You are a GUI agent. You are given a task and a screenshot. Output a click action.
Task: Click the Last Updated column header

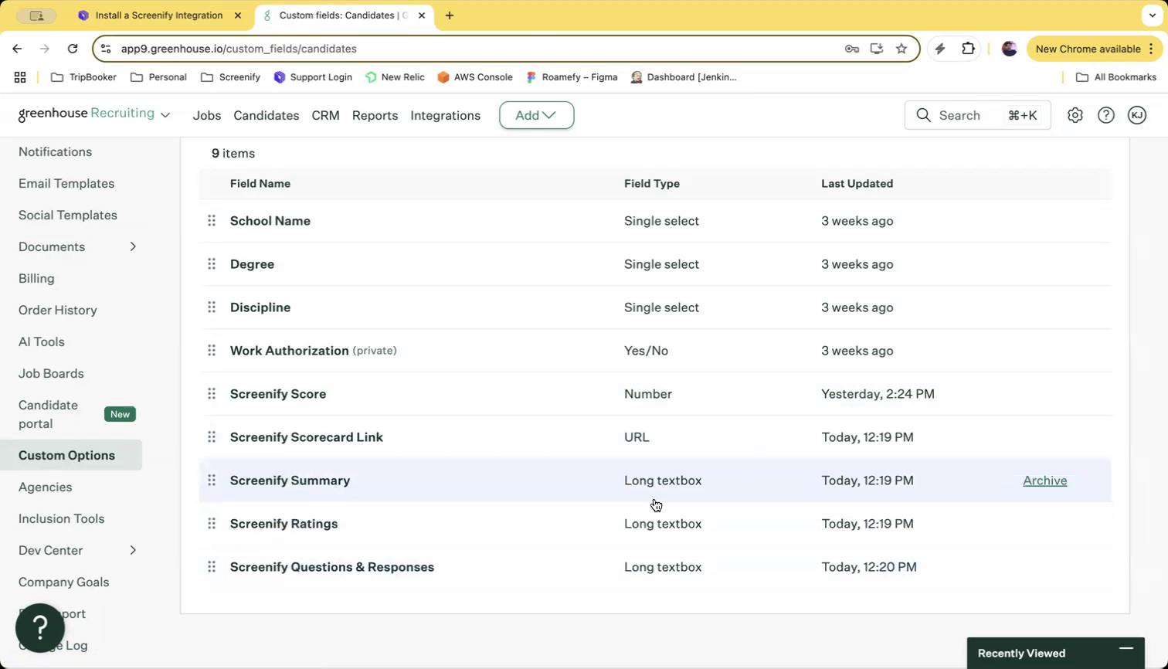tap(857, 184)
